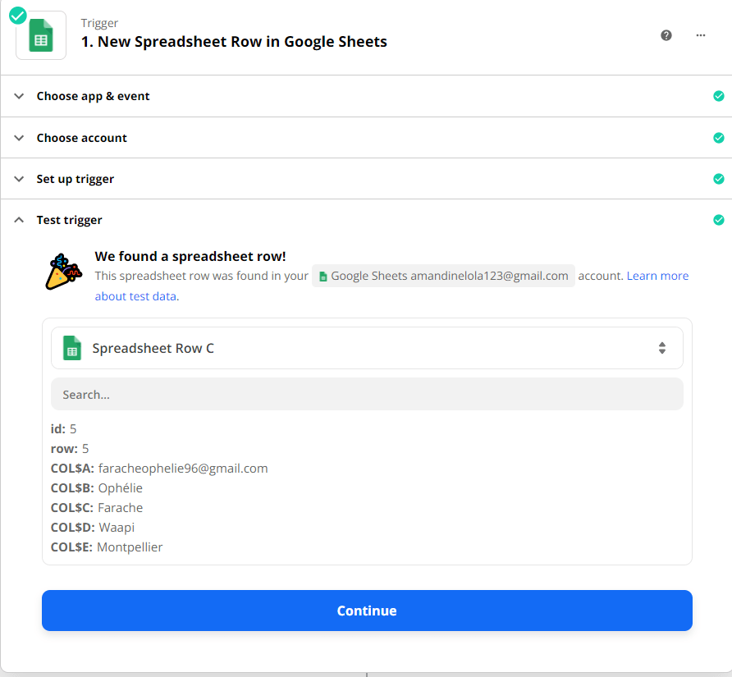Screen dimensions: 732x677
Task: Expand the Choose account chevron
Action: (x=19, y=138)
